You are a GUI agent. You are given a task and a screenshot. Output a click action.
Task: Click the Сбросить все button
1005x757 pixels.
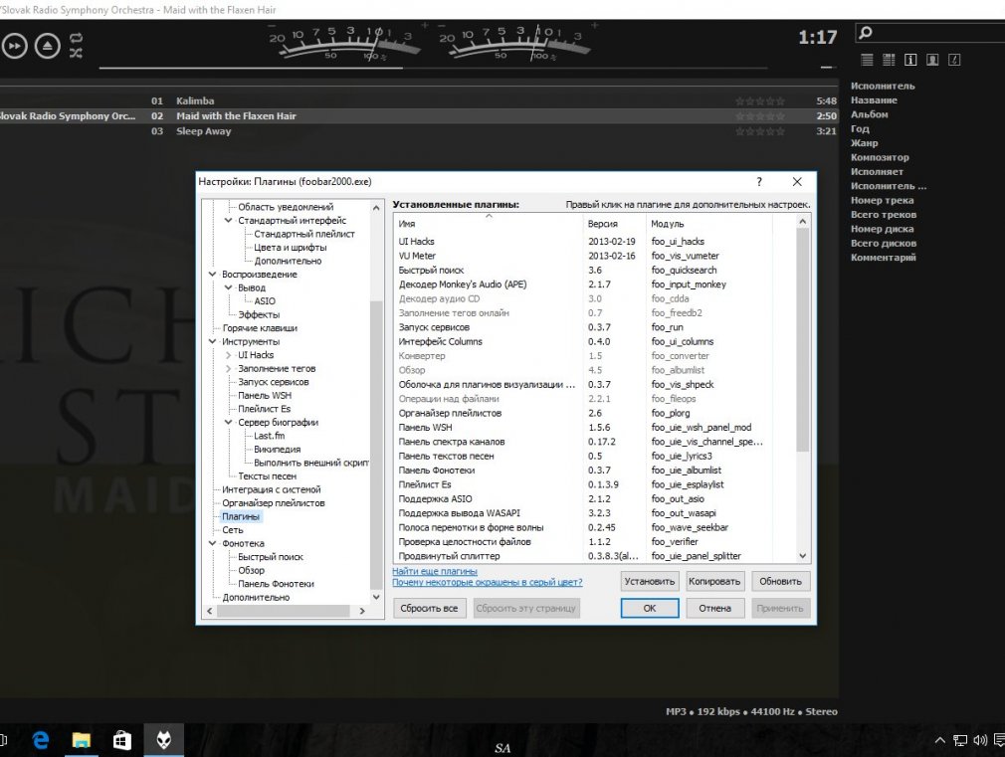tap(429, 609)
